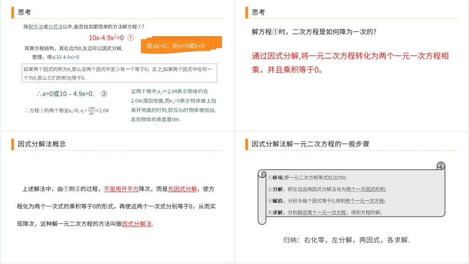The image size is (469, 264).
Task: Select the red answer paragraph 通过因式分解
Action: (350, 63)
